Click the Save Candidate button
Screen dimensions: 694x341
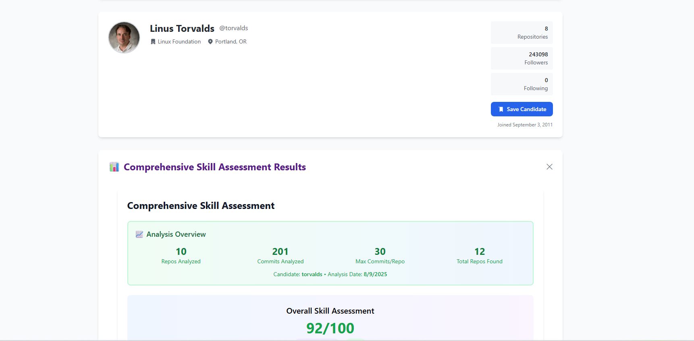click(522, 109)
